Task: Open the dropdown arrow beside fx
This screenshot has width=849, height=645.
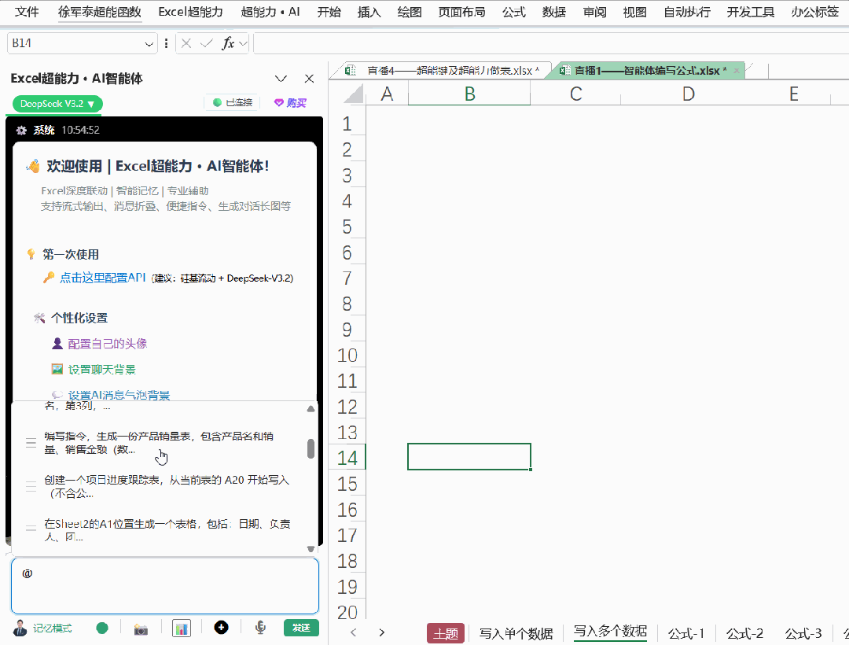Action: (243, 43)
